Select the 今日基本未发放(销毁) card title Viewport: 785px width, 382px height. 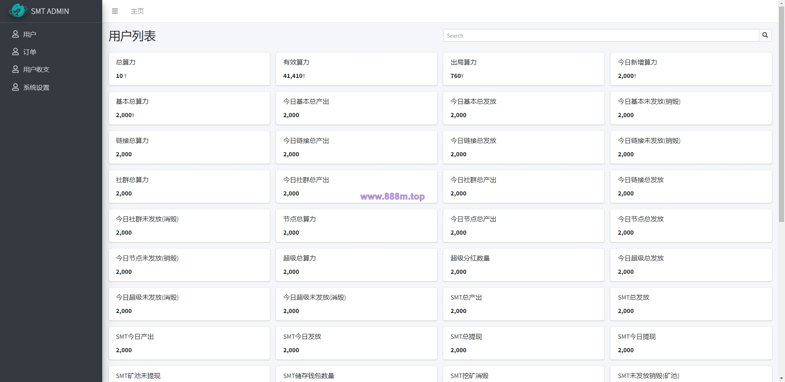point(649,102)
